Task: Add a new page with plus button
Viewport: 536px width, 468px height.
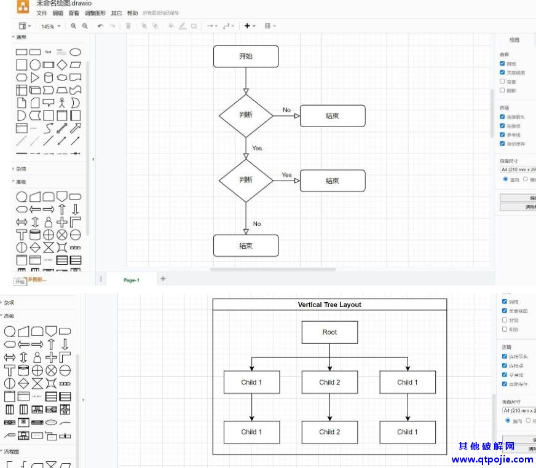Action: click(163, 279)
